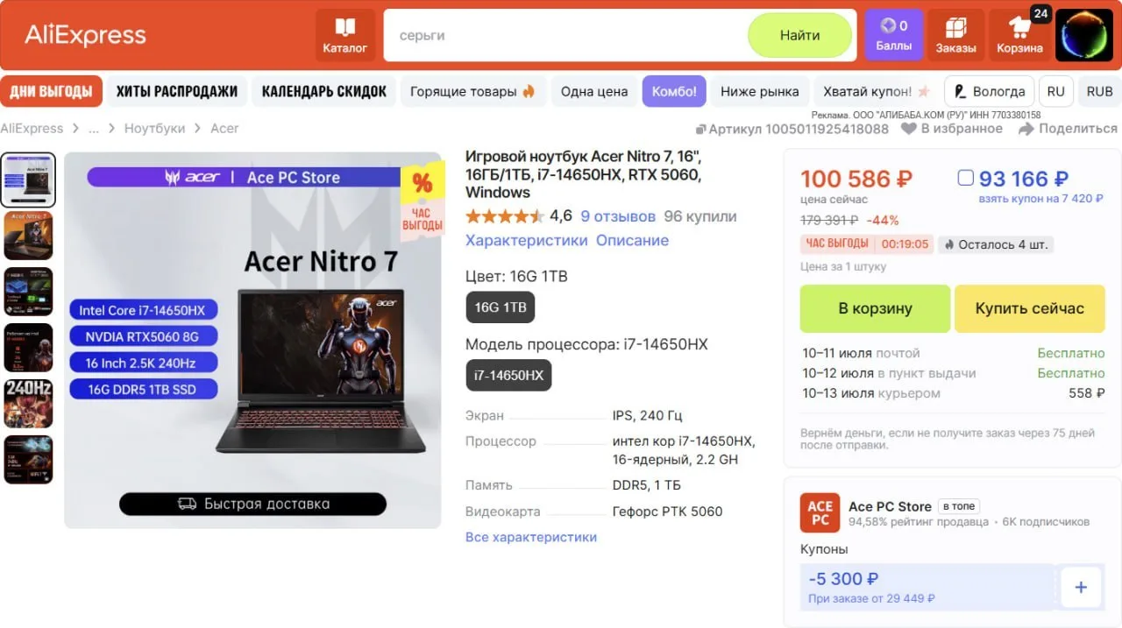Screen dimensions: 1122x628
Task: Expand the breadcrumb ellipsis
Action: pyautogui.click(x=94, y=129)
